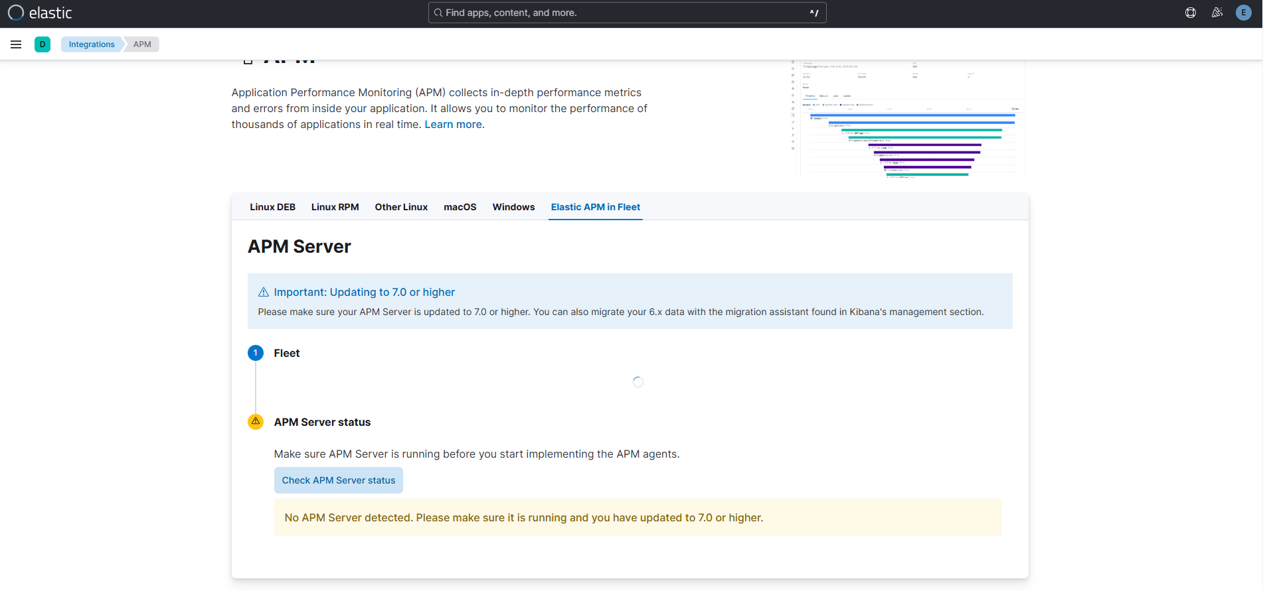
Task: Click the APM breadcrumb
Action: pos(142,44)
